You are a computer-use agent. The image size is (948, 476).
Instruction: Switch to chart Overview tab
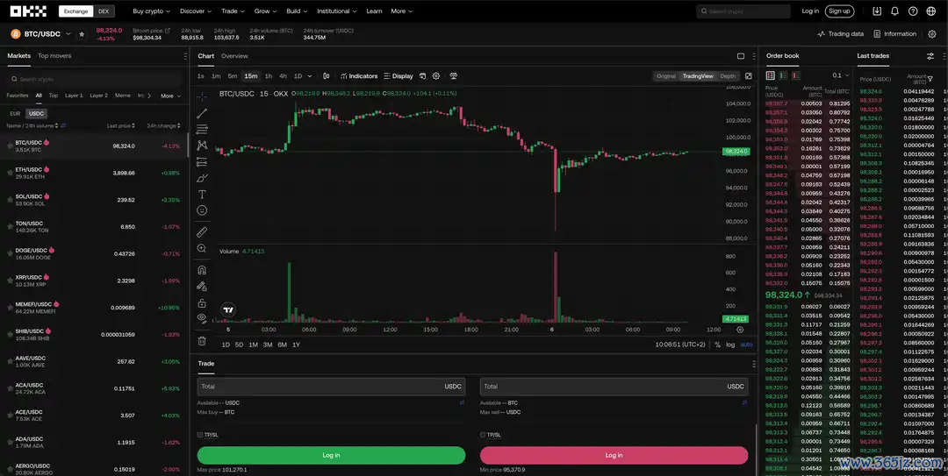[234, 55]
